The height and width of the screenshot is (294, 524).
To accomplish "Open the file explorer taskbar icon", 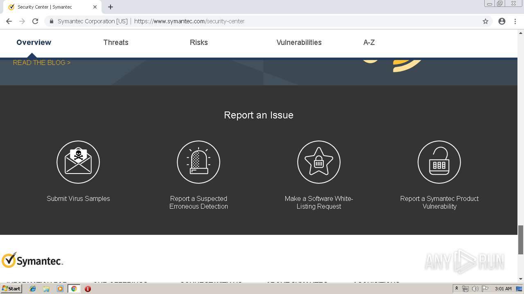I will point(46,289).
